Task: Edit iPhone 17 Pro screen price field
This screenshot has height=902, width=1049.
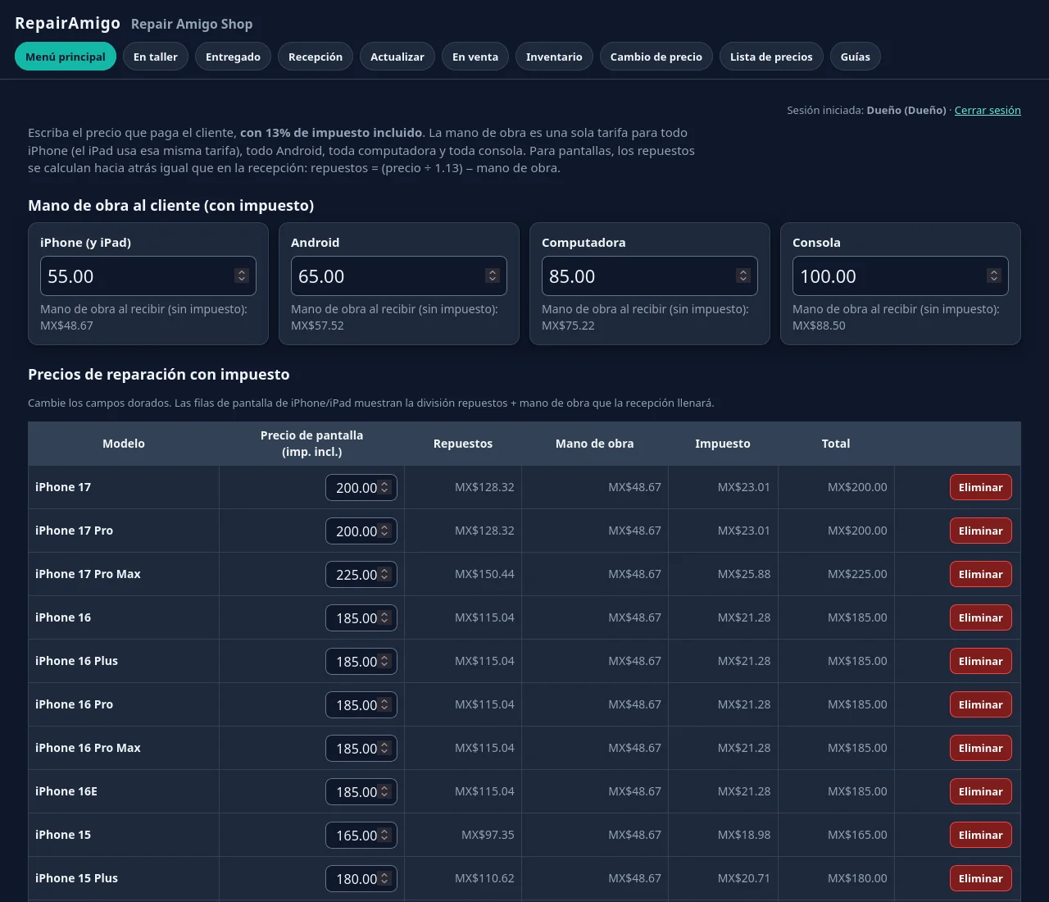Action: pos(361,531)
